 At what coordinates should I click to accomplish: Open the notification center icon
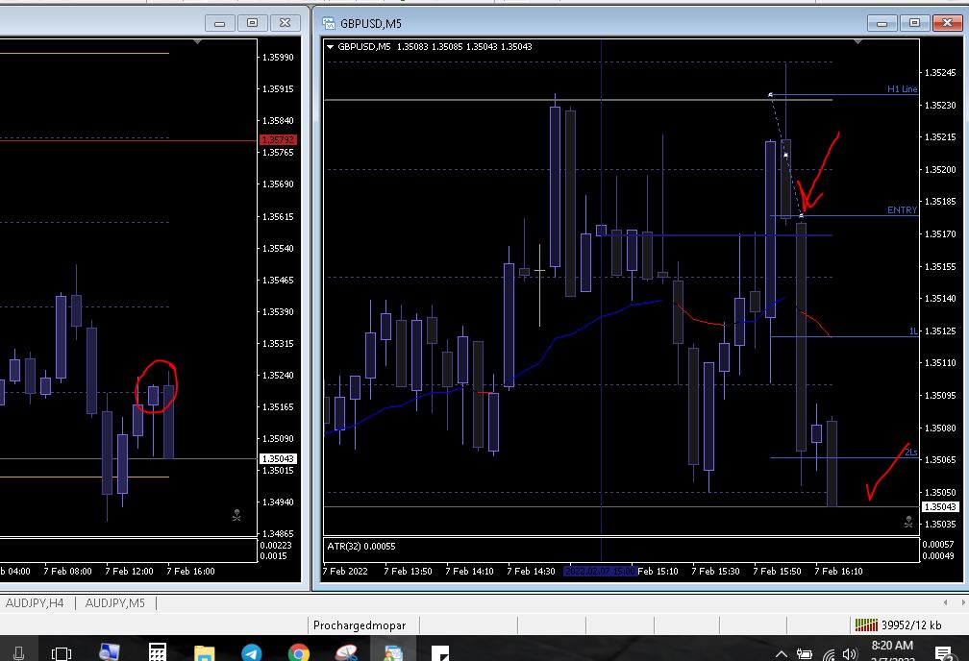click(x=943, y=653)
